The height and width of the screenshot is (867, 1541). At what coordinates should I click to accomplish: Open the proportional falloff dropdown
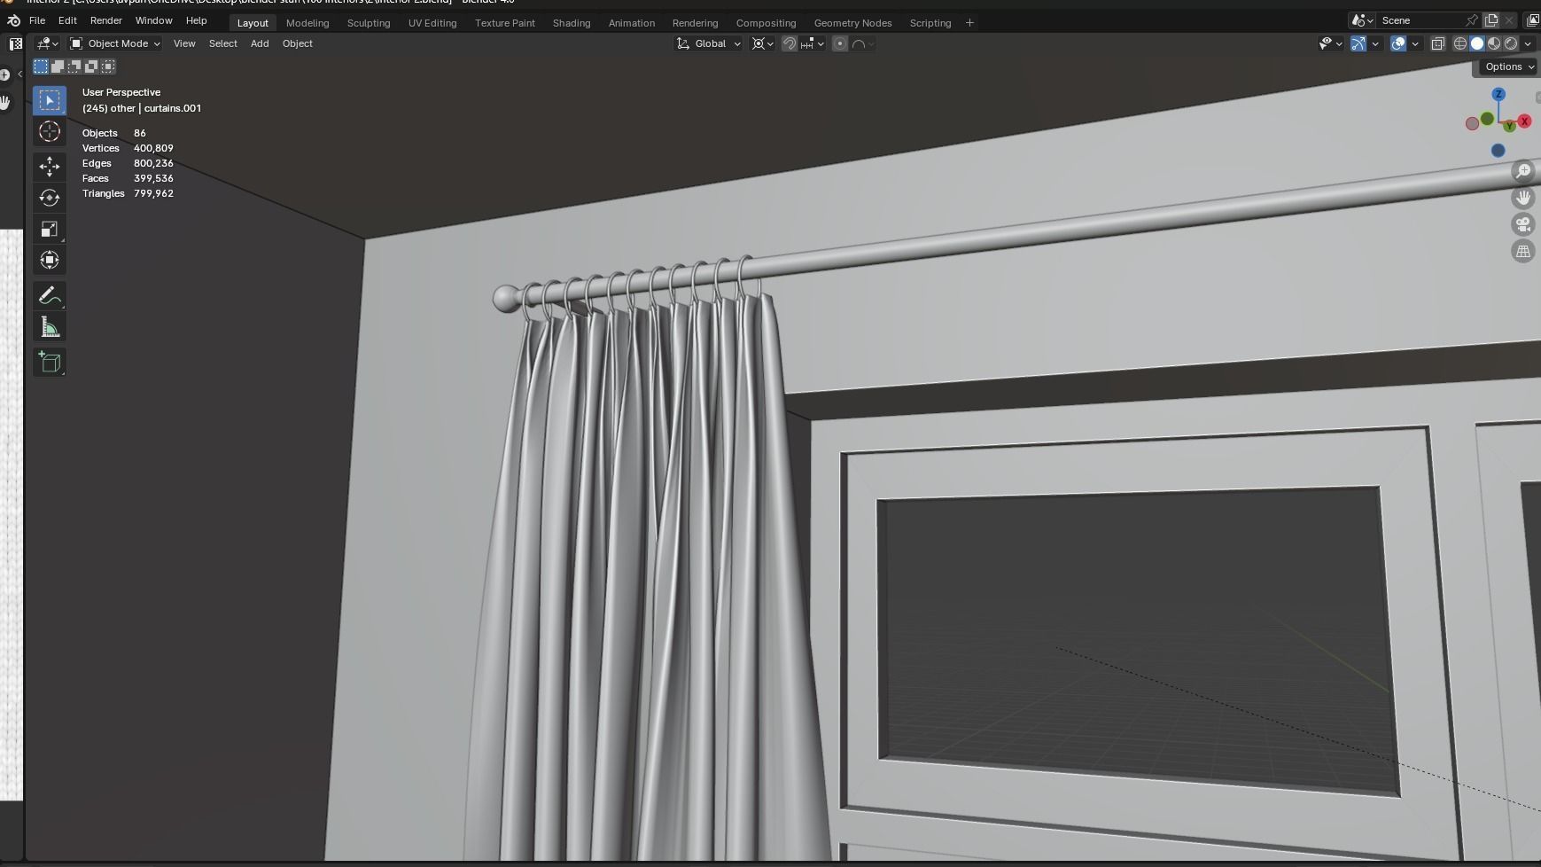click(863, 43)
